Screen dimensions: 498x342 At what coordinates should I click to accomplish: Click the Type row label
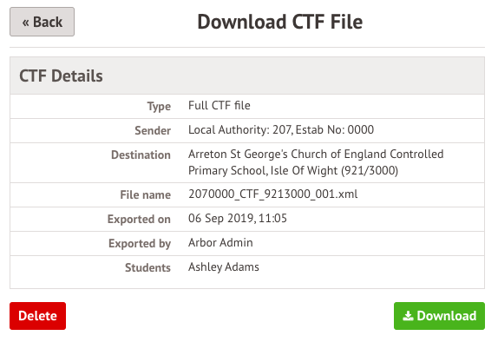[x=159, y=106]
